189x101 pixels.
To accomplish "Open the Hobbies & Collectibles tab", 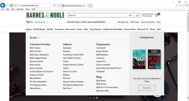I will coord(113,29).
